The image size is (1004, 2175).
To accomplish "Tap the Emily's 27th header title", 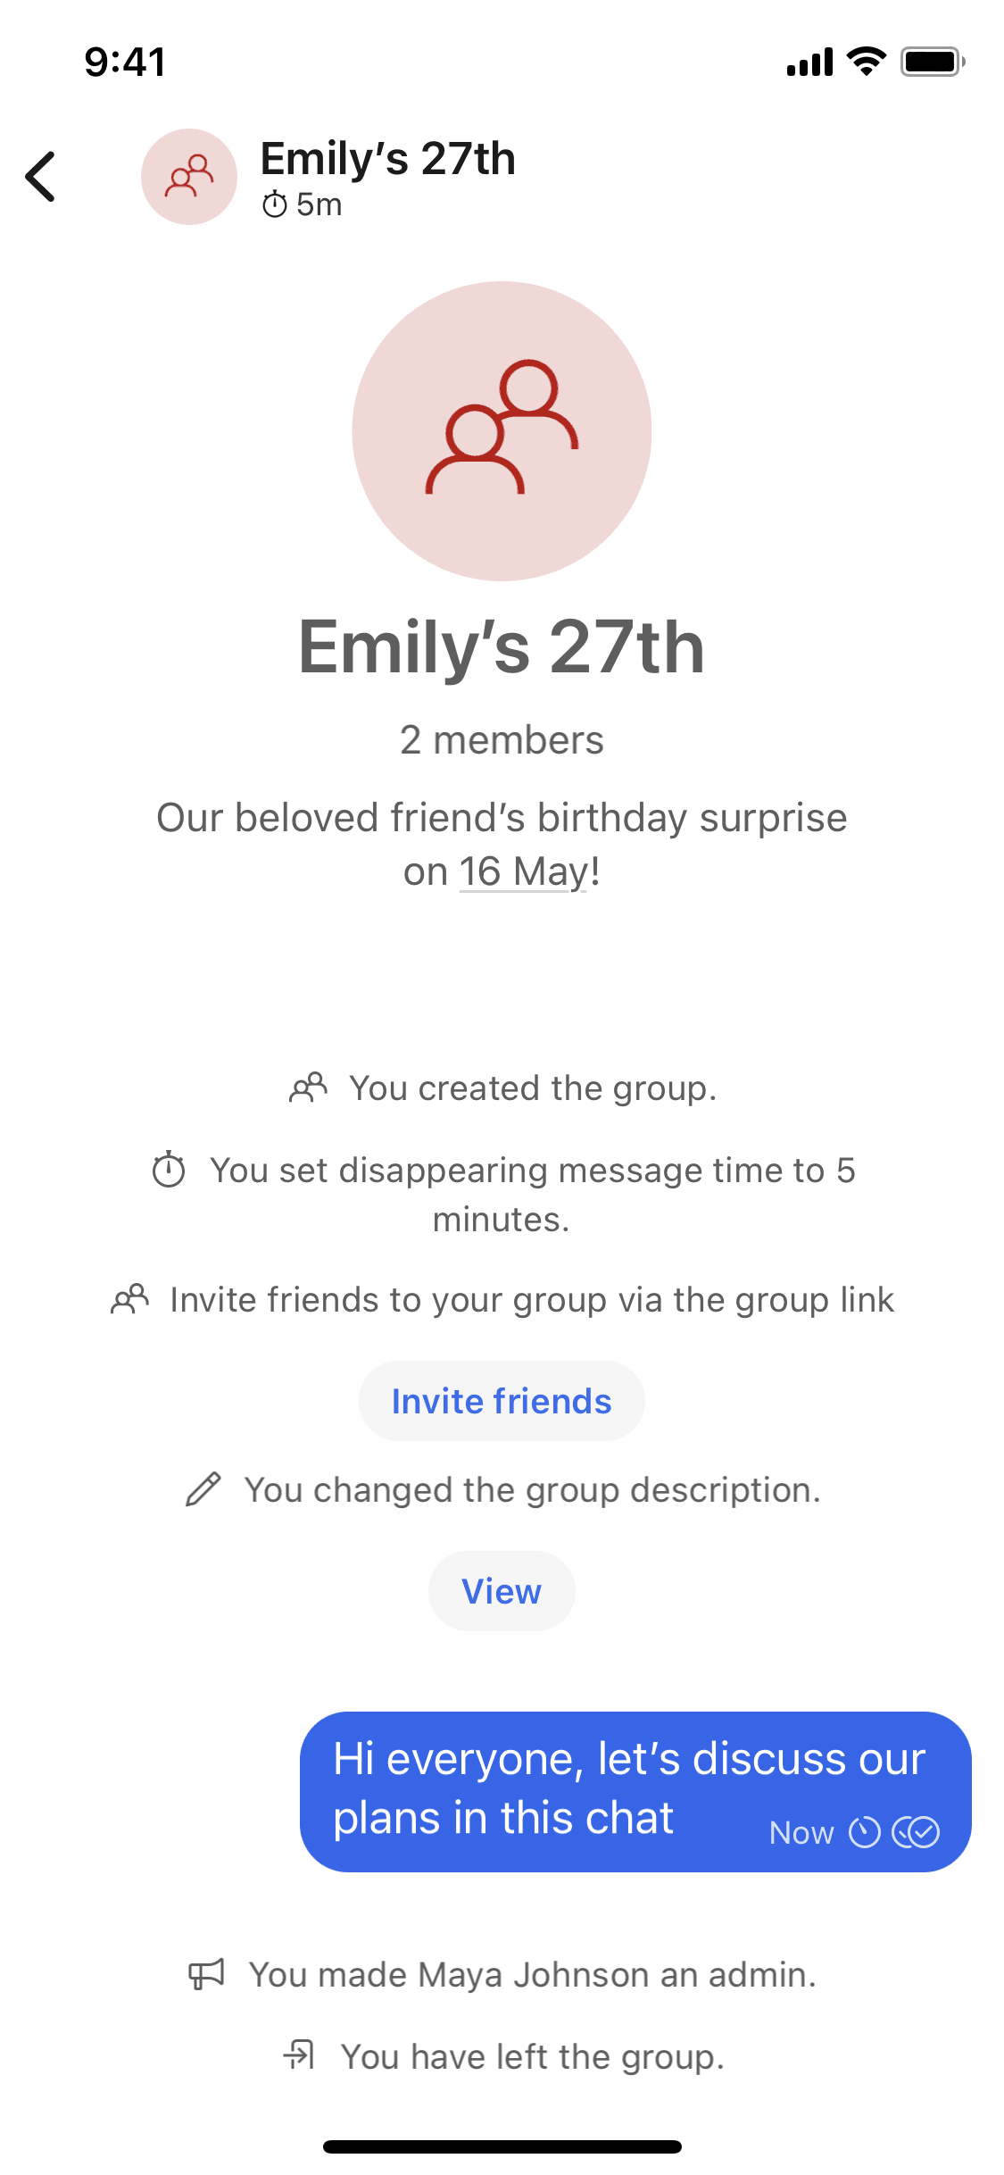I will (387, 159).
